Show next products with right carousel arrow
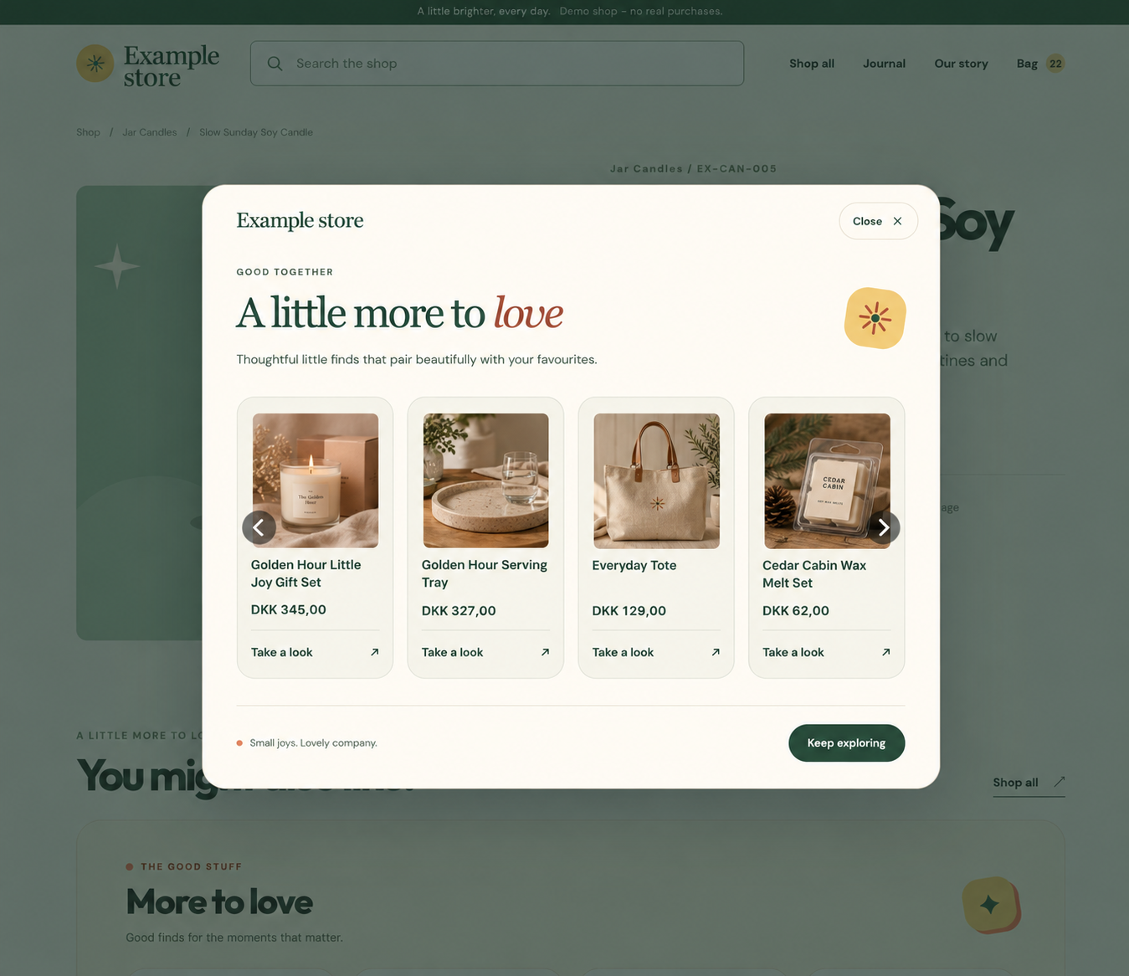 tap(883, 527)
